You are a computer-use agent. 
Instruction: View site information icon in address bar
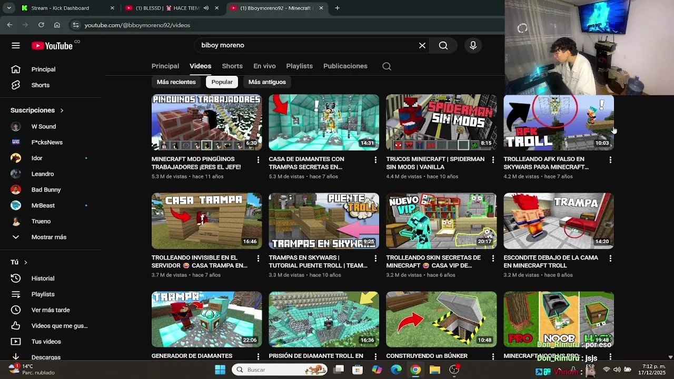click(76, 25)
